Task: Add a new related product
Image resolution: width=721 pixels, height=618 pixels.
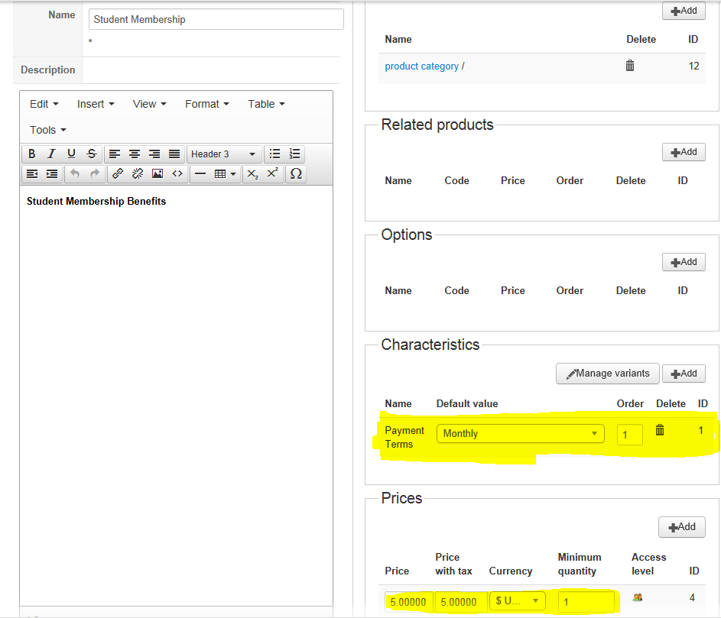Action: [x=684, y=152]
